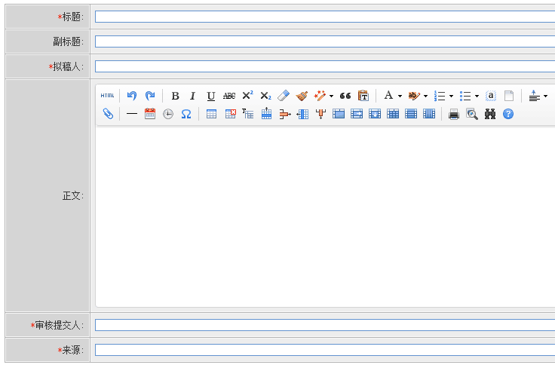Expand the bullet list dropdown
Image resolution: width=555 pixels, height=368 pixels.
(477, 96)
